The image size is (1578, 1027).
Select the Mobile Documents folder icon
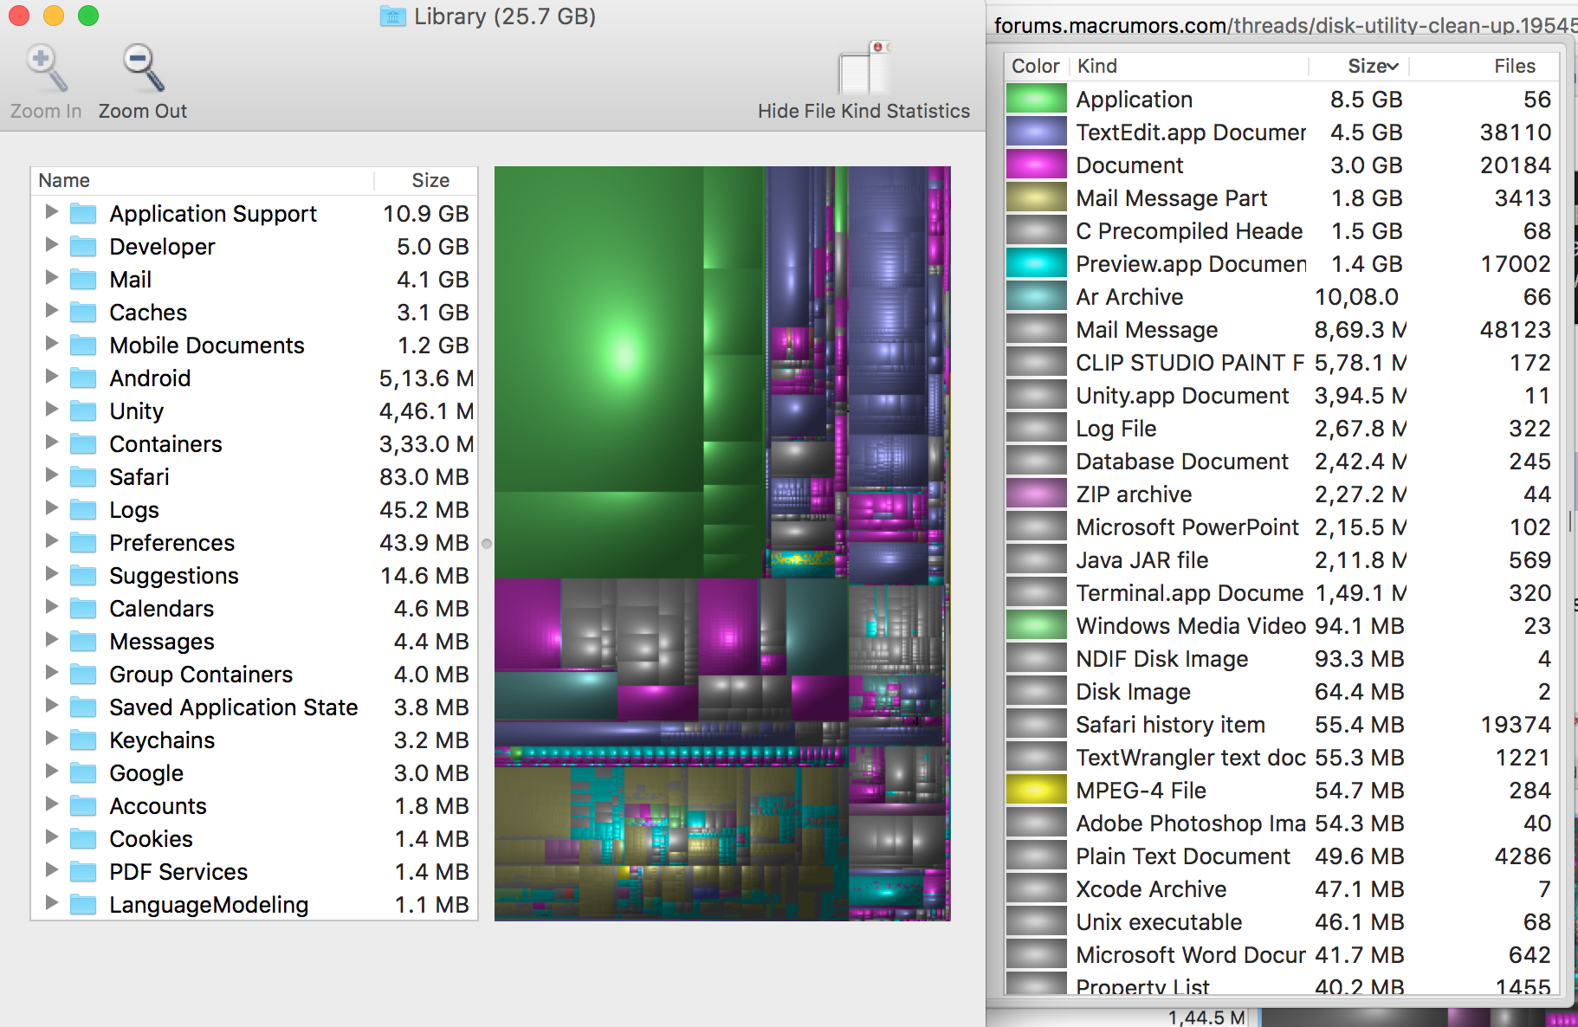(83, 346)
